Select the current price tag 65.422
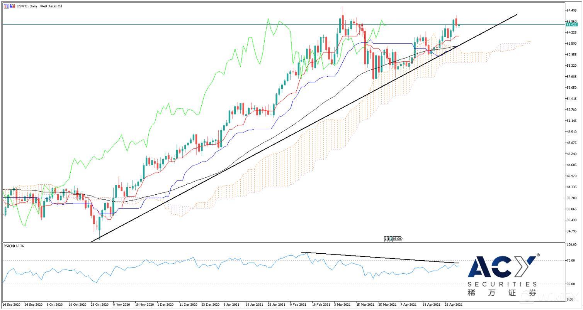583x310 pixels. pyautogui.click(x=571, y=24)
